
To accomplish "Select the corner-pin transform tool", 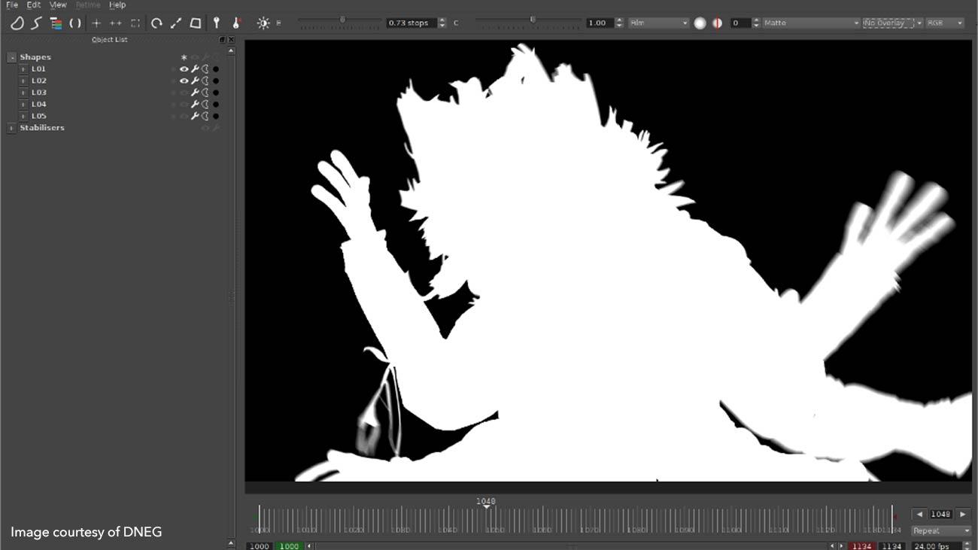I will 195,23.
